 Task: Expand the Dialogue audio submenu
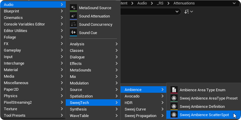93,57
